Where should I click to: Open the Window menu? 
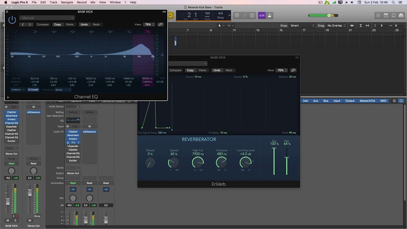click(115, 2)
